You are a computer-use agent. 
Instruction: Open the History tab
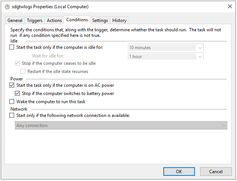[x=119, y=20]
